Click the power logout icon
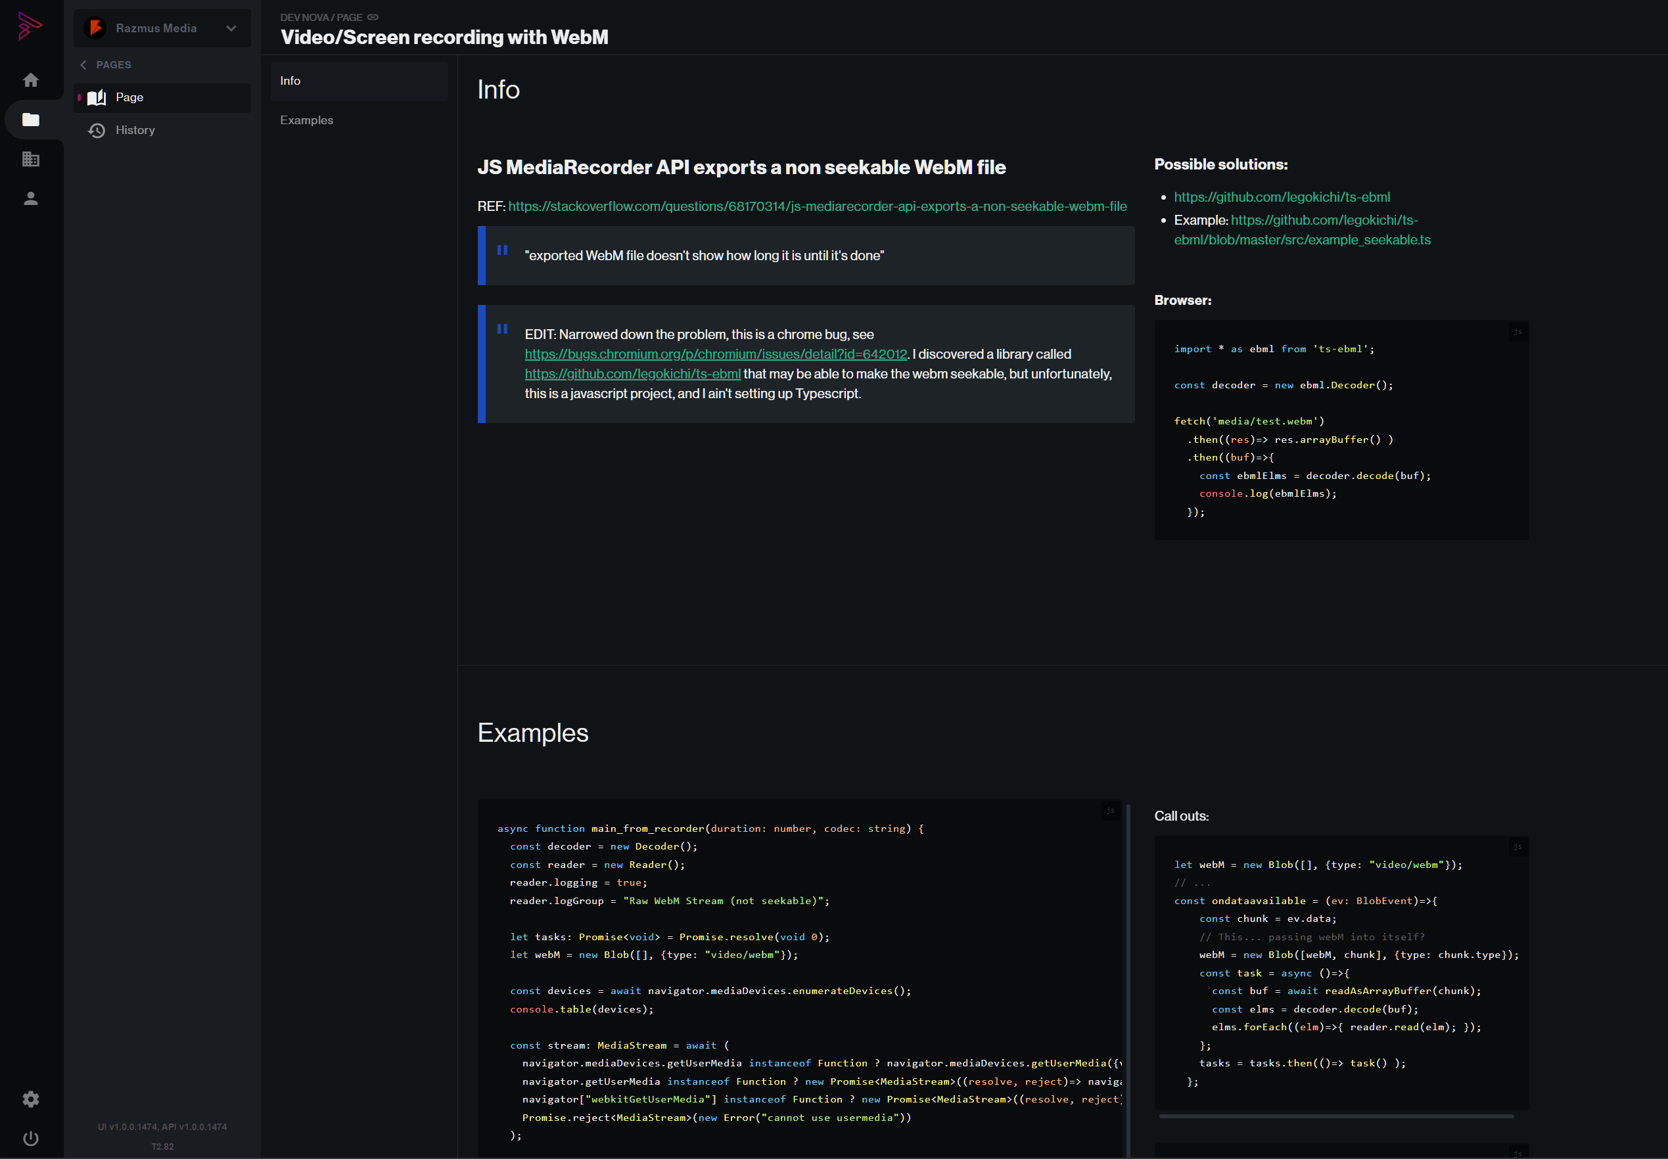Screen dimensions: 1668x1159 [x=30, y=1138]
